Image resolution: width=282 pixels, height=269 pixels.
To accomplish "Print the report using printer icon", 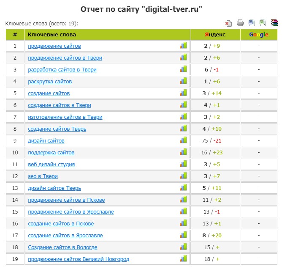I will tap(240, 23).
